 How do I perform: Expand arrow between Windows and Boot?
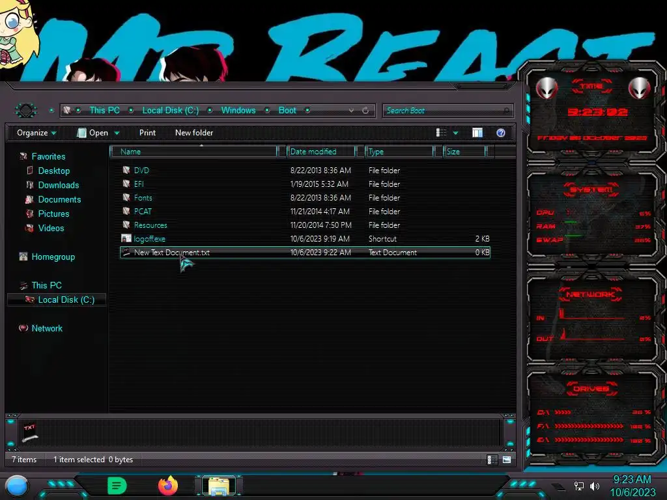(x=267, y=111)
